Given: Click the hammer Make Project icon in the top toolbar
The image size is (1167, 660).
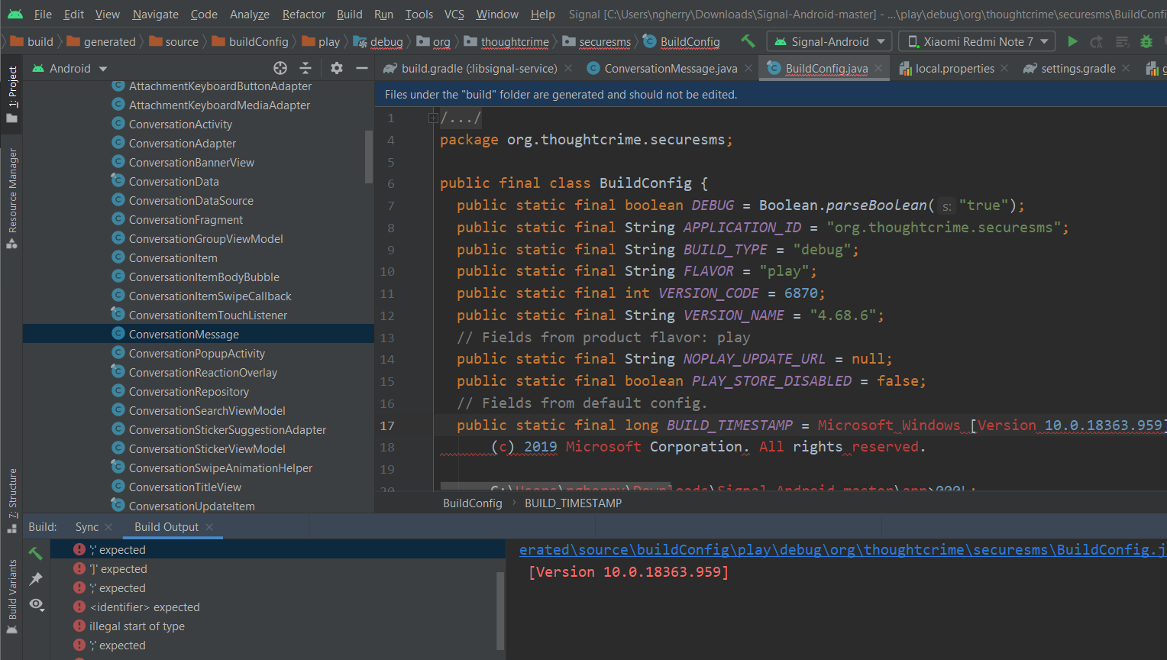Looking at the screenshot, I should [x=748, y=41].
